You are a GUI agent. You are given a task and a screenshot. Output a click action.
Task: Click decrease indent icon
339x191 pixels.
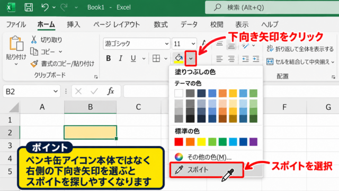tap(245, 59)
